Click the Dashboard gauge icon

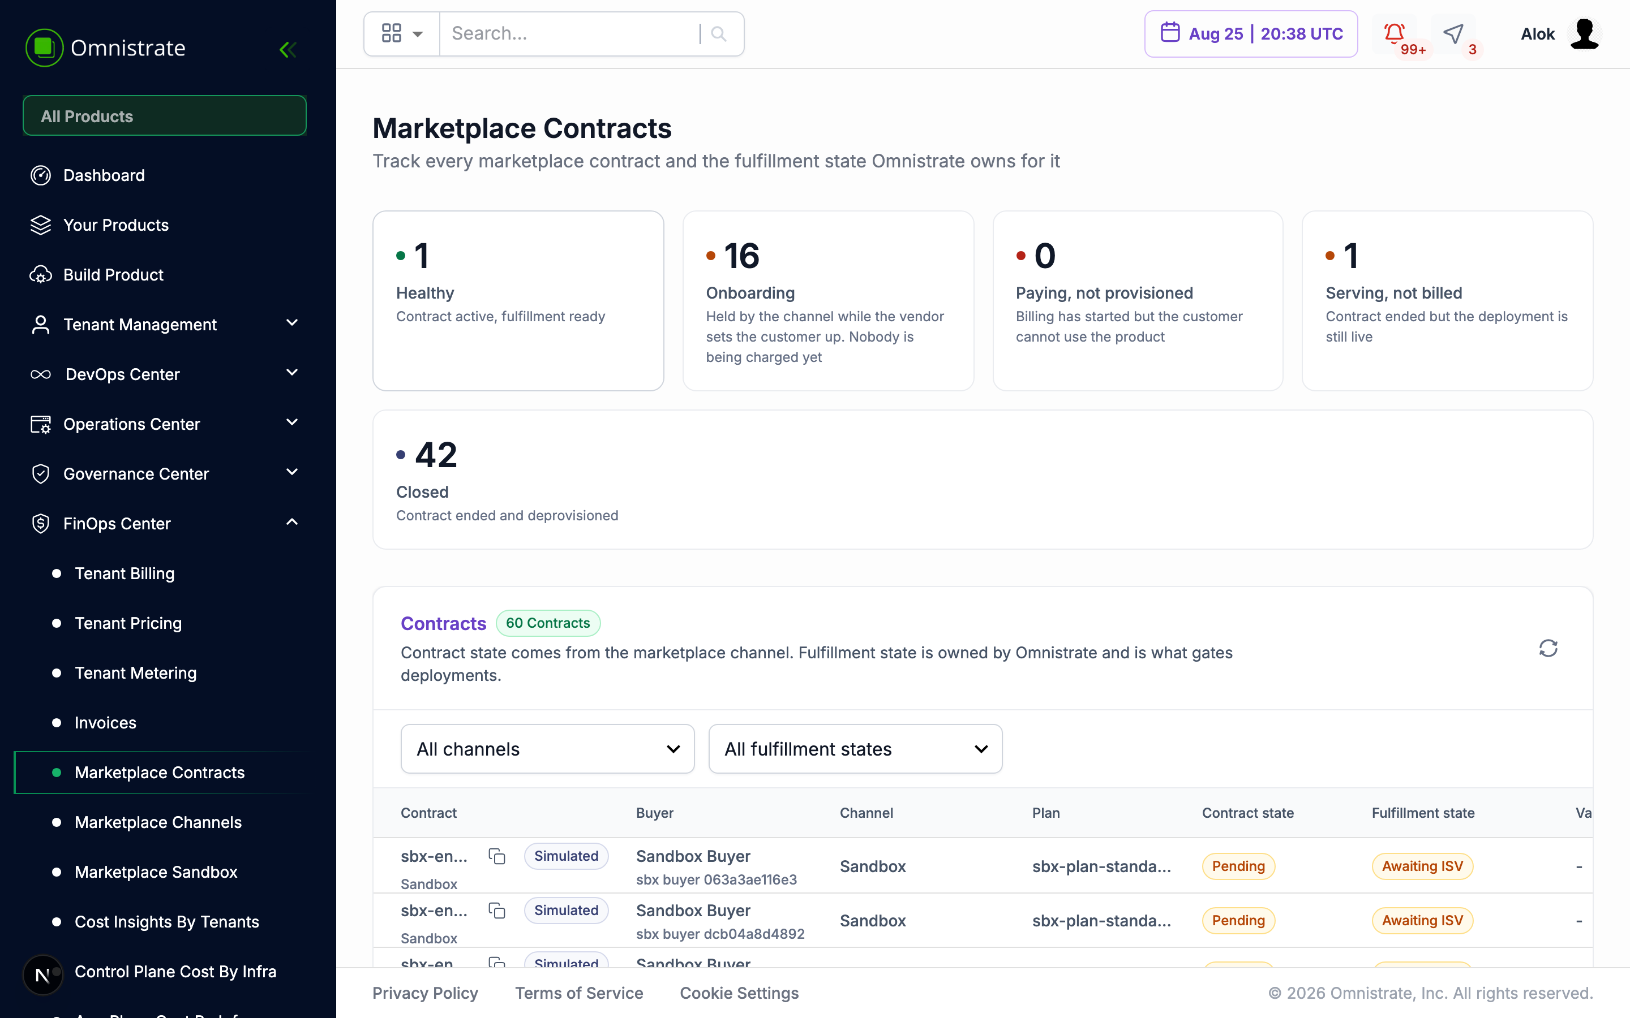pyautogui.click(x=40, y=175)
